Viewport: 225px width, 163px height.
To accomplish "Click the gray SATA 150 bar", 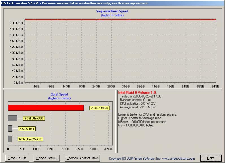I will (10, 128).
